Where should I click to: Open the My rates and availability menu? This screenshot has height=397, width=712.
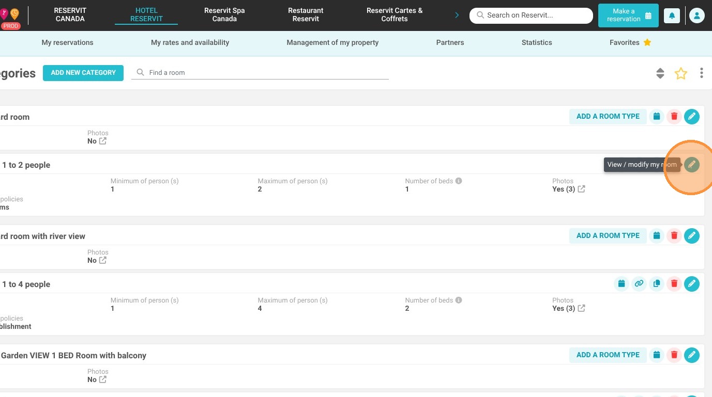(x=190, y=43)
